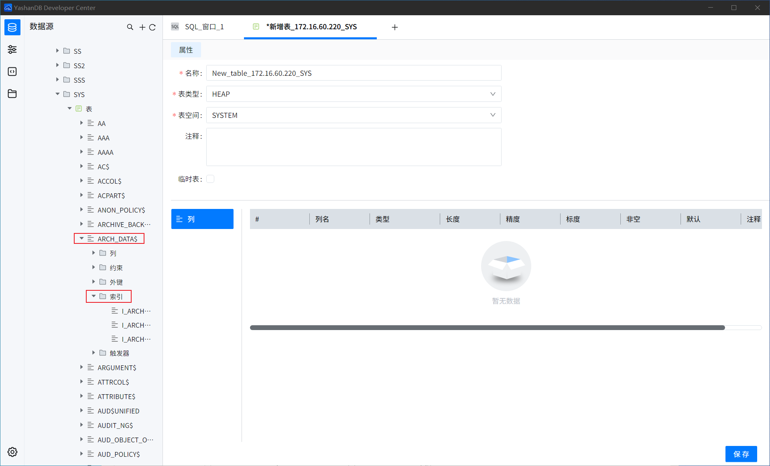Open settings via the gear icon
Viewport: 770px width, 466px height.
pyautogui.click(x=12, y=452)
